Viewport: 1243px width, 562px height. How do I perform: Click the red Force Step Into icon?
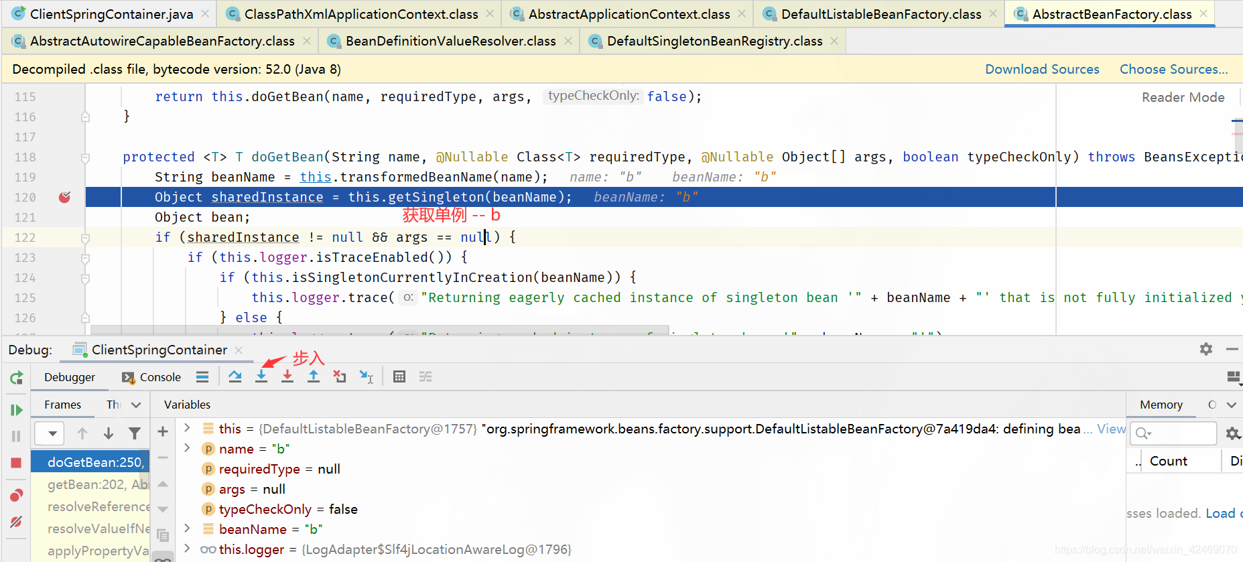click(x=287, y=376)
